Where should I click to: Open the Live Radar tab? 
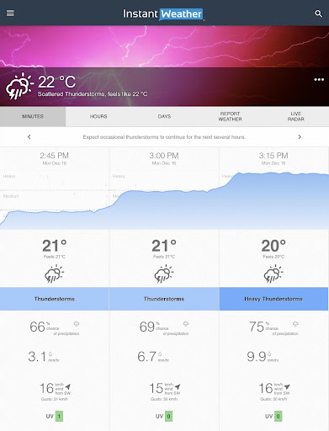click(296, 116)
